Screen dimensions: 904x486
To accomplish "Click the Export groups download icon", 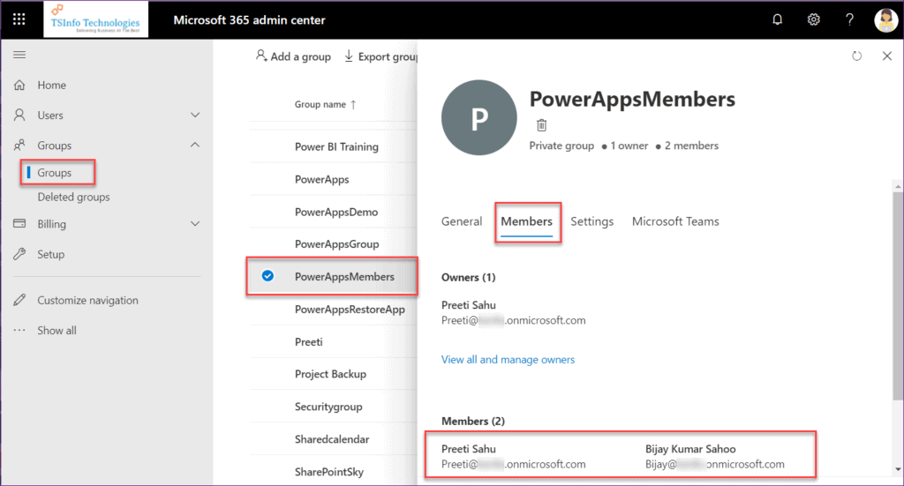I will (x=349, y=56).
